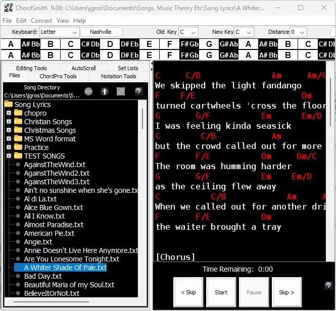The width and height of the screenshot is (336, 311).
Task: Switch to the AutoScroll tab
Action: tap(83, 68)
